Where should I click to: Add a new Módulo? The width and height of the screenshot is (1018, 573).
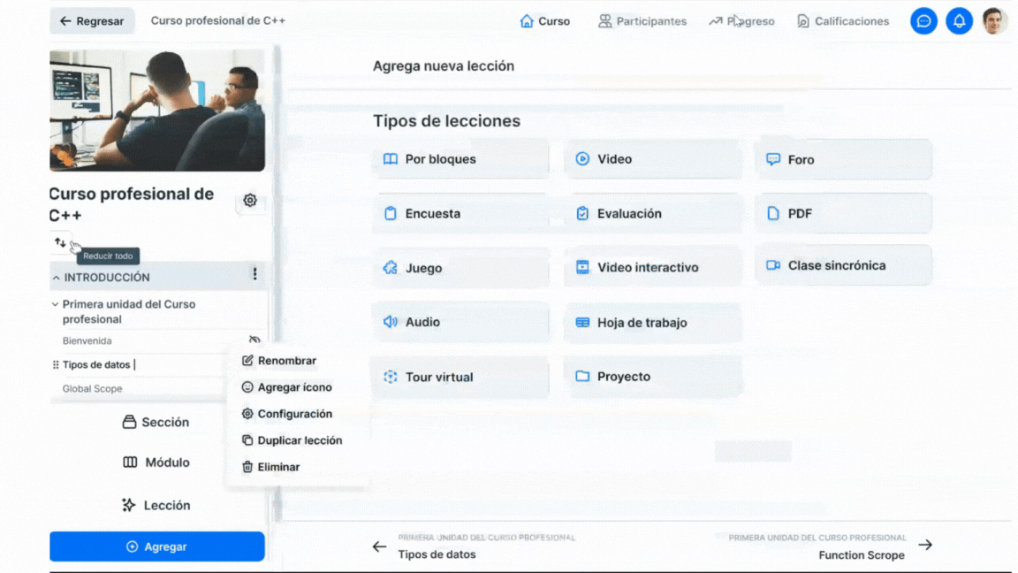pos(156,462)
